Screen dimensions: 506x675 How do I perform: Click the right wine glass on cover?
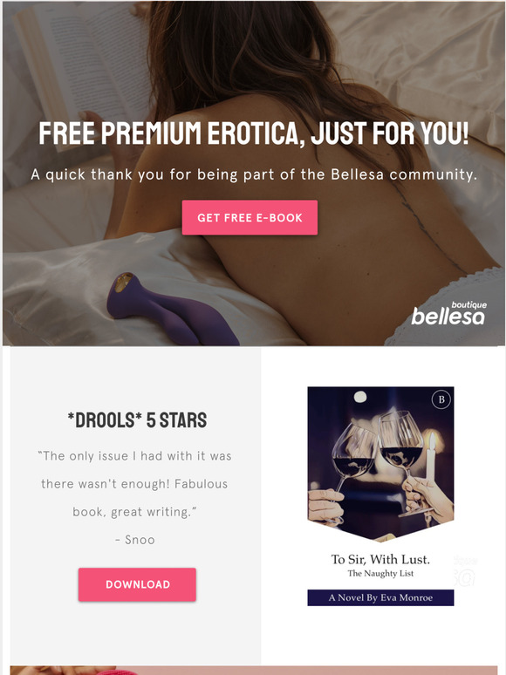click(x=405, y=456)
